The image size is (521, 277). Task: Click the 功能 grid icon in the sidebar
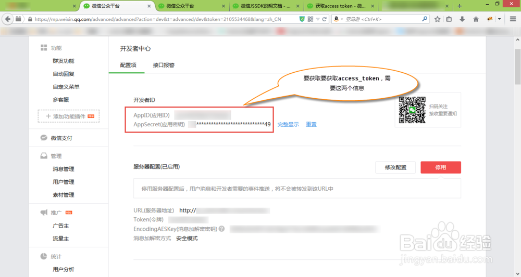point(44,48)
